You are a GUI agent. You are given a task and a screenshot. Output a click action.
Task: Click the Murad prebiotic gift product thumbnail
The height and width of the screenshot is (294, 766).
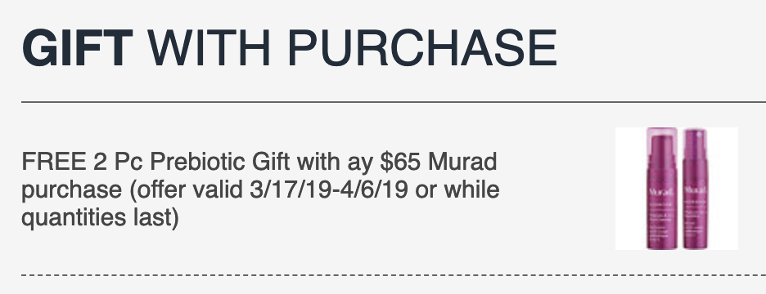[677, 189]
